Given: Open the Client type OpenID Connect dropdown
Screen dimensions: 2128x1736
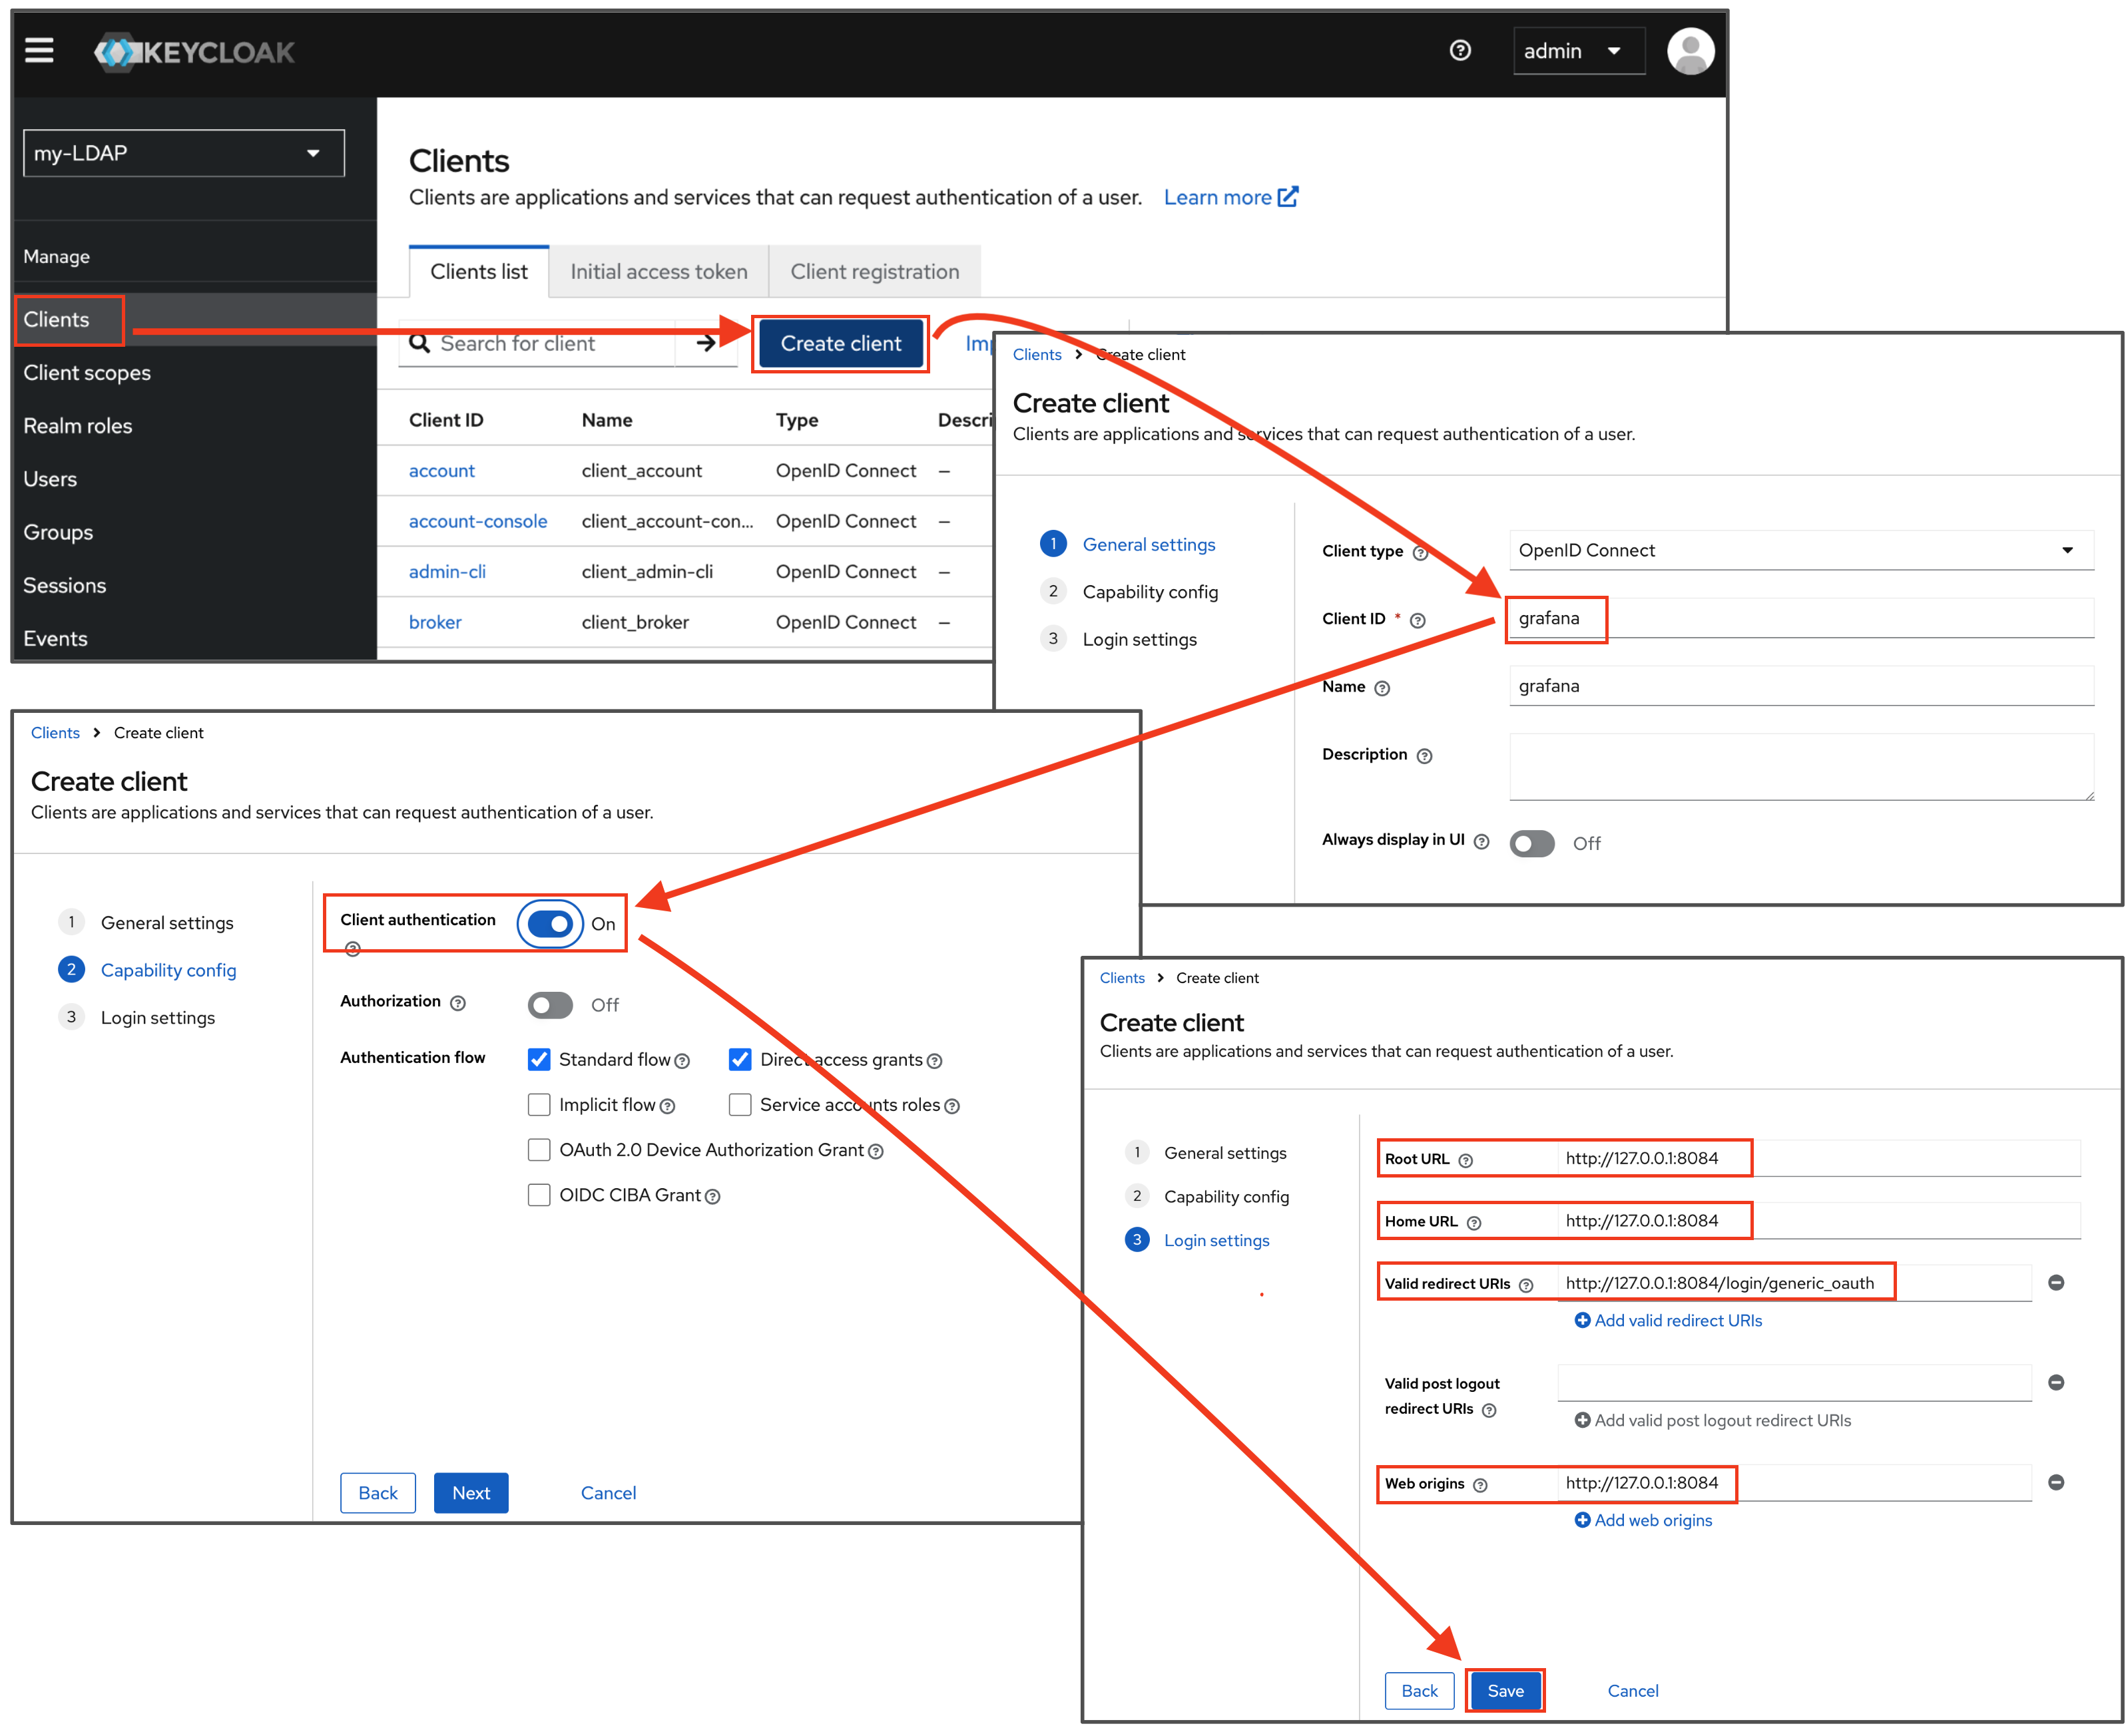Looking at the screenshot, I should point(1800,550).
